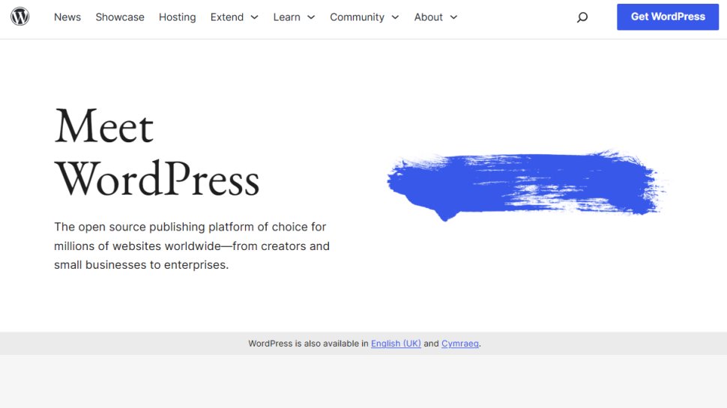727x408 pixels.
Task: Open the News menu item
Action: pos(67,17)
